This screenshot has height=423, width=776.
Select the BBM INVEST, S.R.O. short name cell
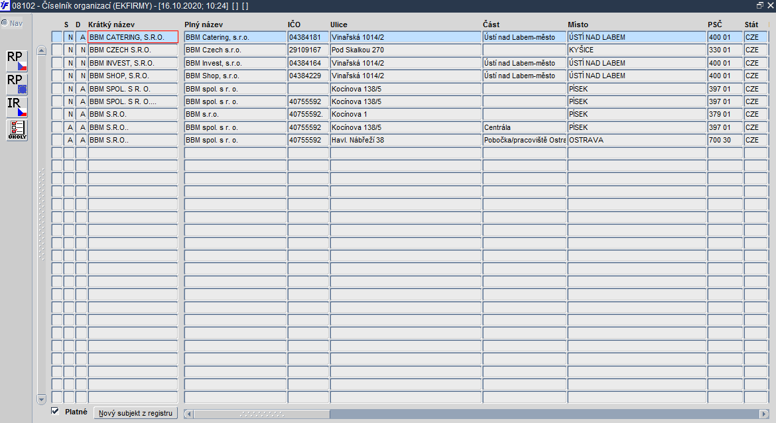pyautogui.click(x=133, y=63)
